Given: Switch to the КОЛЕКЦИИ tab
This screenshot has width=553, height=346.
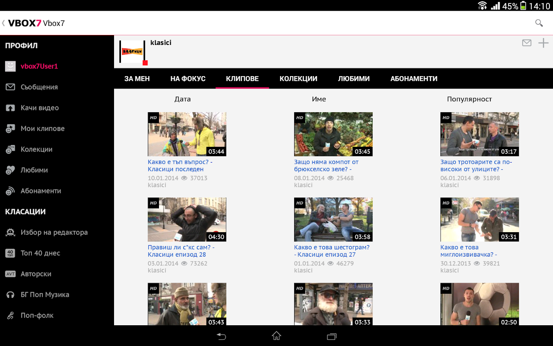Looking at the screenshot, I should click(298, 78).
